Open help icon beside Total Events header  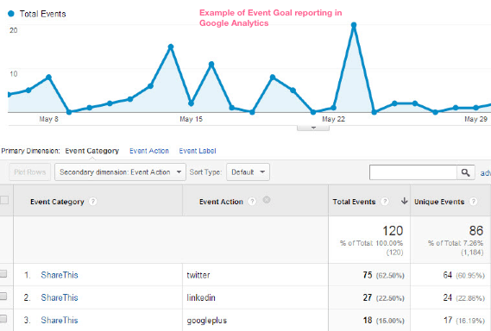point(385,202)
